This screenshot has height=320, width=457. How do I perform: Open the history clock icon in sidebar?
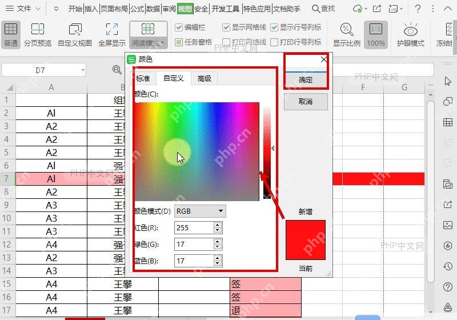pyautogui.click(x=448, y=266)
